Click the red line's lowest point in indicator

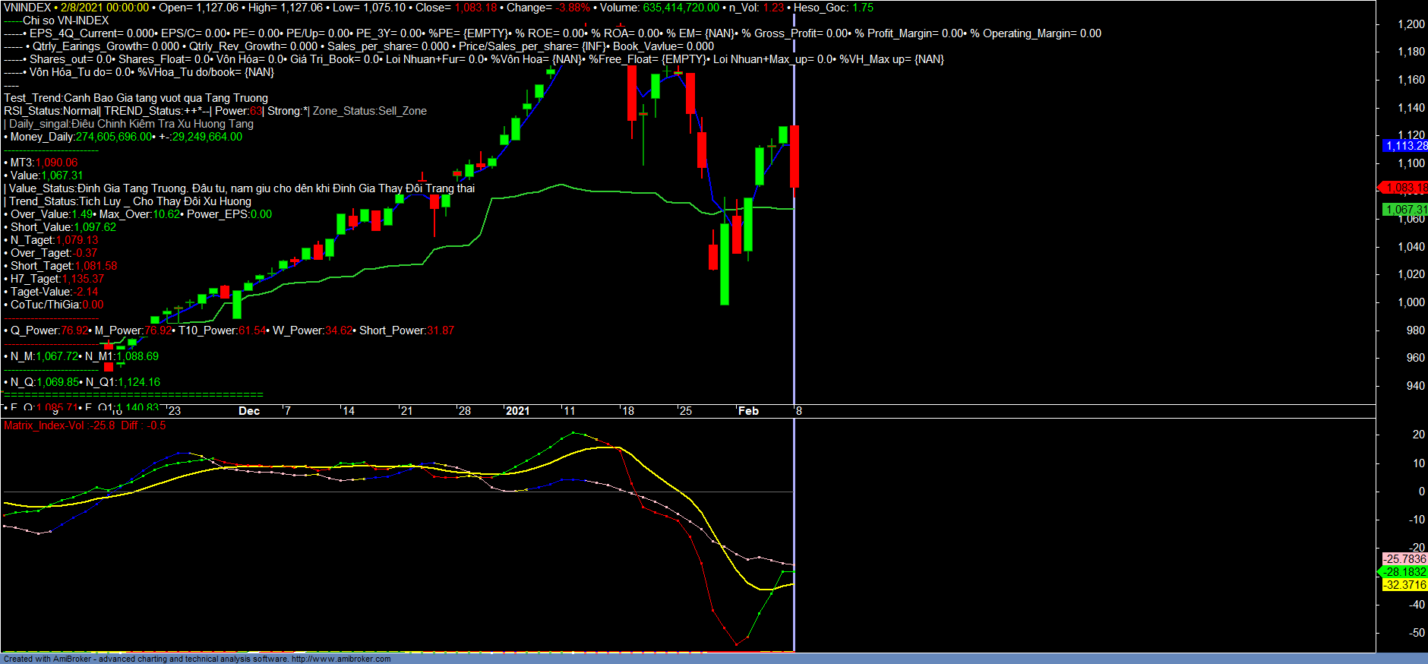coord(736,645)
